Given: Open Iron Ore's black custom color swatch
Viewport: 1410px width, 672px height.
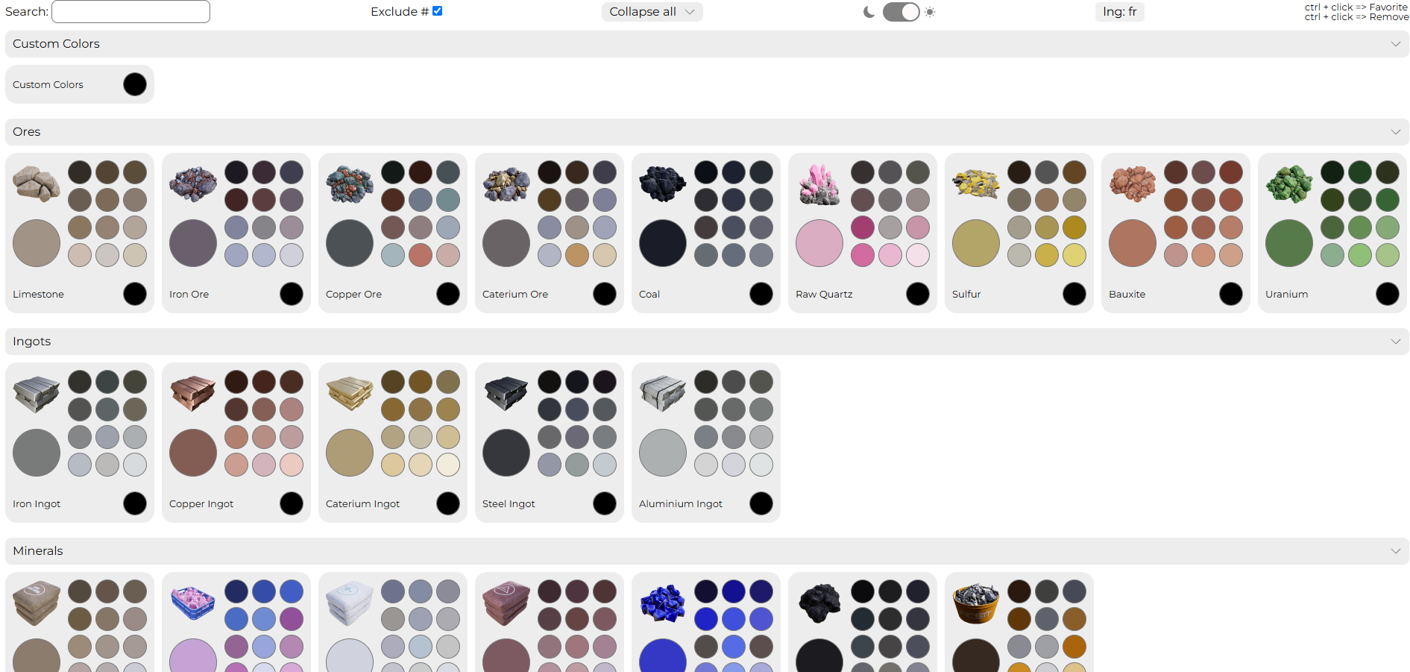Looking at the screenshot, I should 292,294.
